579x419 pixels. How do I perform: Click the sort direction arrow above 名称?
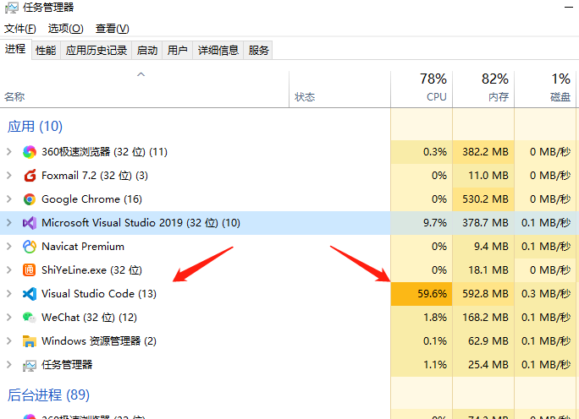click(x=141, y=74)
